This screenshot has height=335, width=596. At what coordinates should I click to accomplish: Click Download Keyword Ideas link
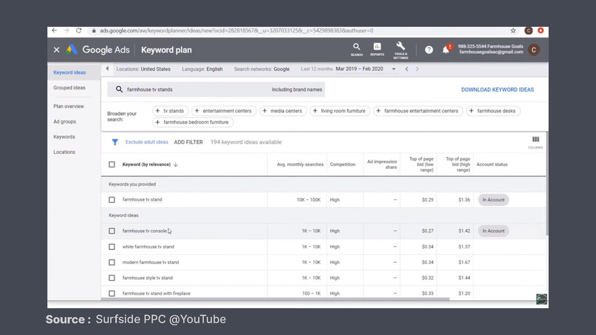498,90
